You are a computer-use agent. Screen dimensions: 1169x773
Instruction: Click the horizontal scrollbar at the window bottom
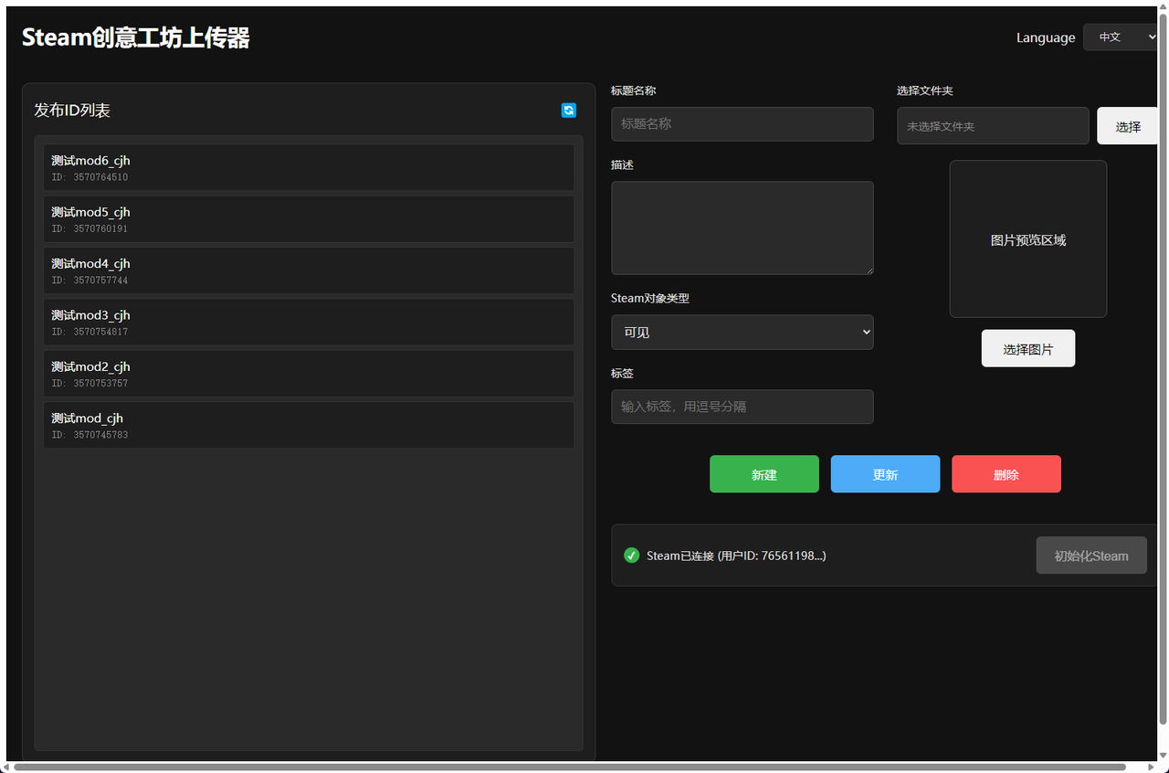[x=570, y=767]
